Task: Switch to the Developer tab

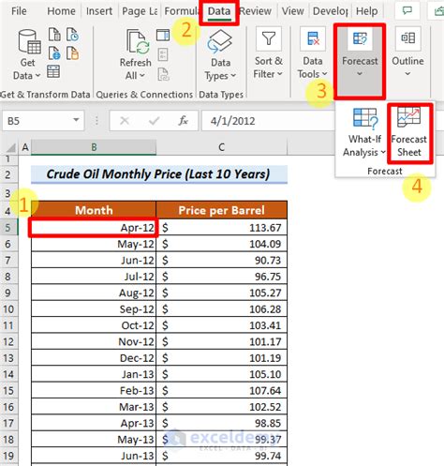Action: pos(331,11)
